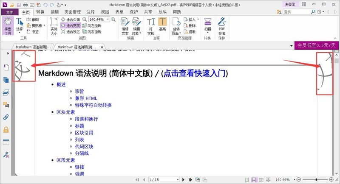This screenshot has height=184, width=340.
Task: Open document tab list dropdown arrow
Action: coord(292,46)
